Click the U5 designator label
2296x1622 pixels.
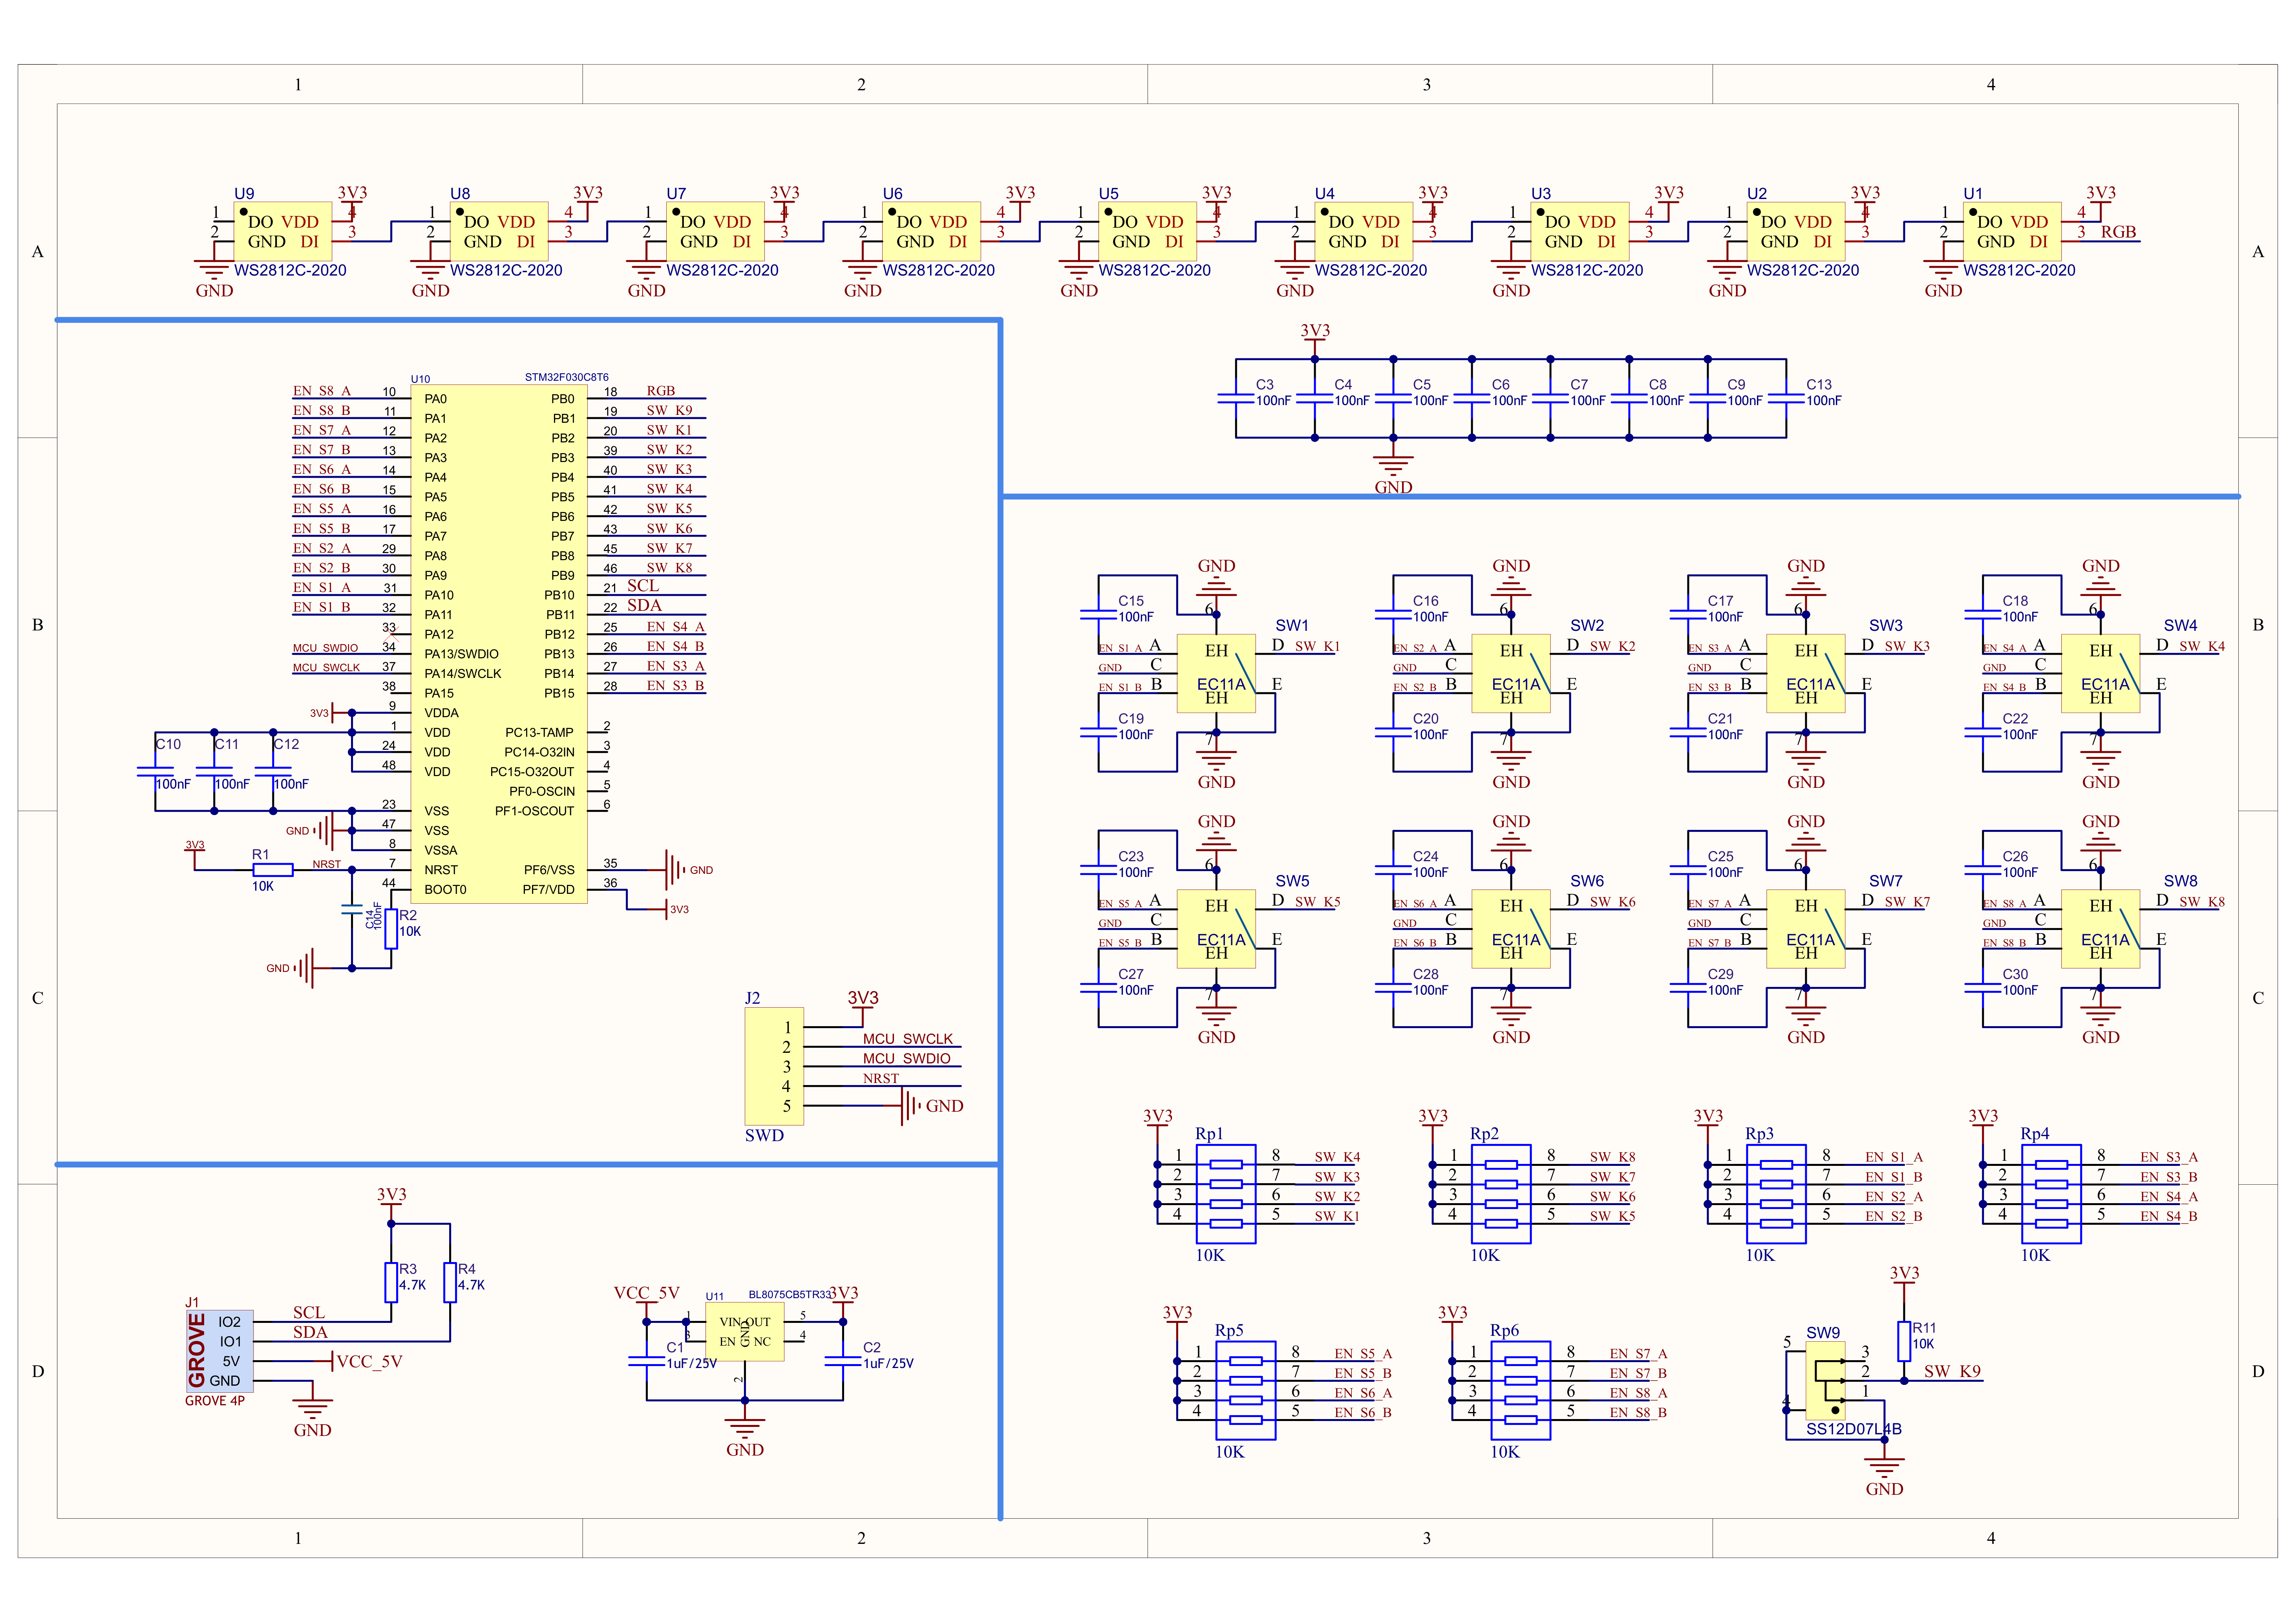[1108, 193]
